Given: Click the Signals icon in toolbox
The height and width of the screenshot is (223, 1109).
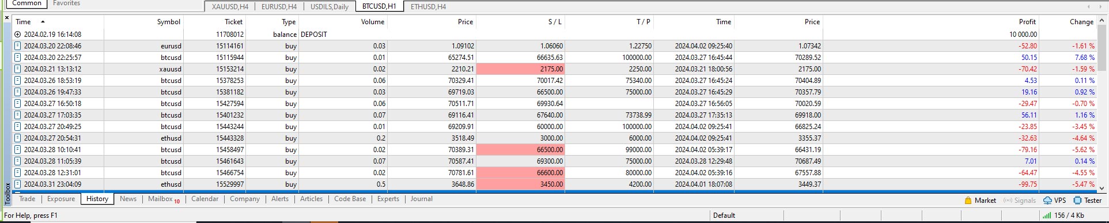Looking at the screenshot, I should 1008,201.
